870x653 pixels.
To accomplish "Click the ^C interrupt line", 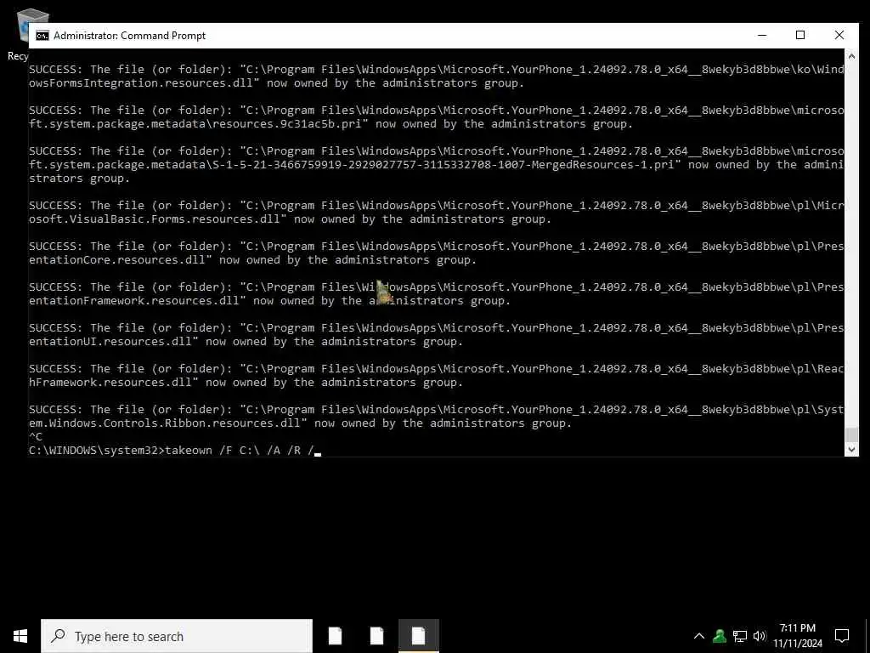I will [x=36, y=436].
